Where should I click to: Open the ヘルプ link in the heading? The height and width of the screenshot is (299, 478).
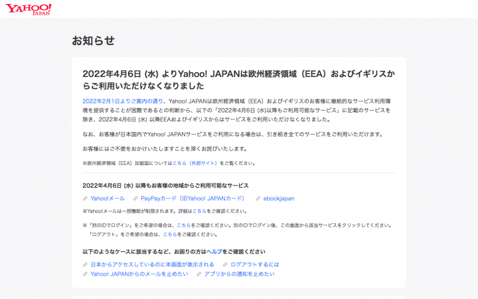(x=213, y=252)
